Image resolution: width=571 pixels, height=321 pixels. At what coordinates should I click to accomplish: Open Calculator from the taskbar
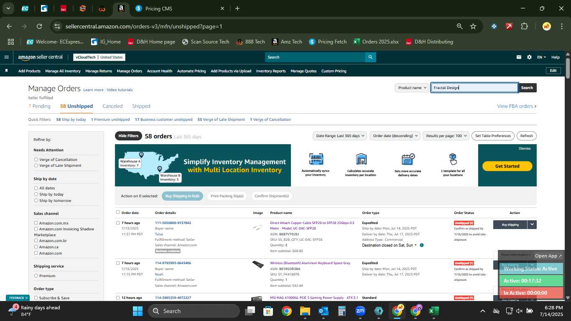(x=342, y=311)
